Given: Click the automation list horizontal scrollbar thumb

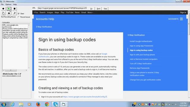Looking at the screenshot, I should [x=11, y=70].
